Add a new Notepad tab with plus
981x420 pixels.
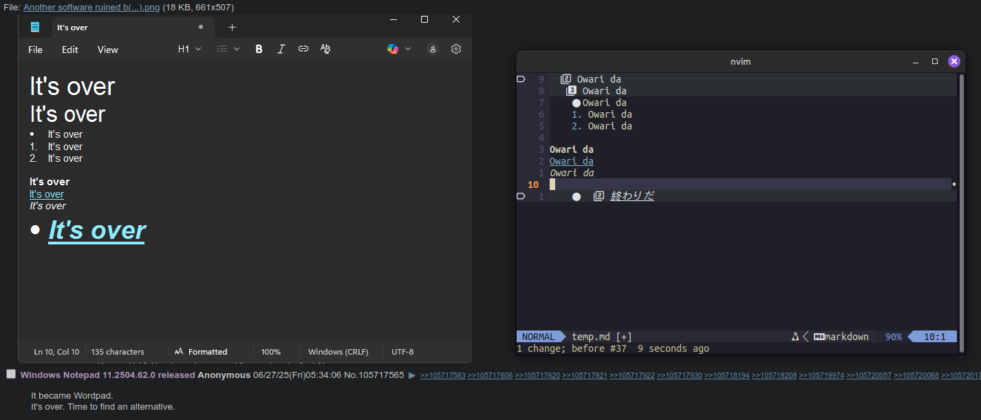click(232, 28)
